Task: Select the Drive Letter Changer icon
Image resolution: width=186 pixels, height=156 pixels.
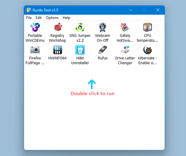Action: (x=125, y=50)
